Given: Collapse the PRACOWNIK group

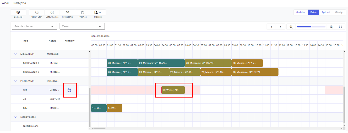Looking at the screenshot, I should pyautogui.click(x=15, y=81).
